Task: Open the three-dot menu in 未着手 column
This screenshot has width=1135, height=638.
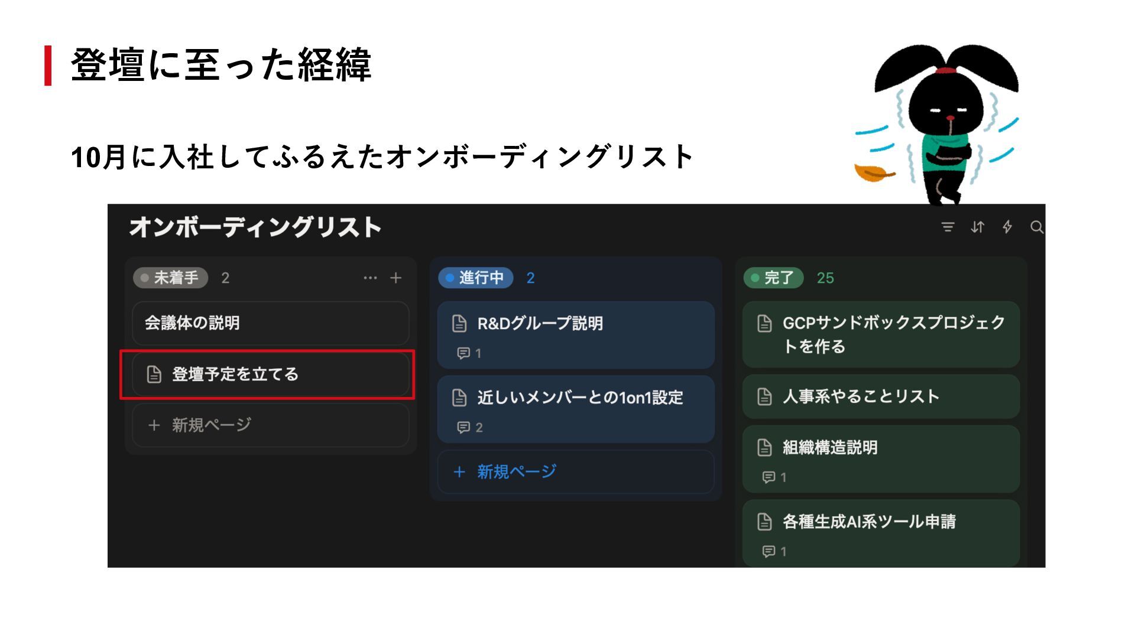Action: point(370,278)
